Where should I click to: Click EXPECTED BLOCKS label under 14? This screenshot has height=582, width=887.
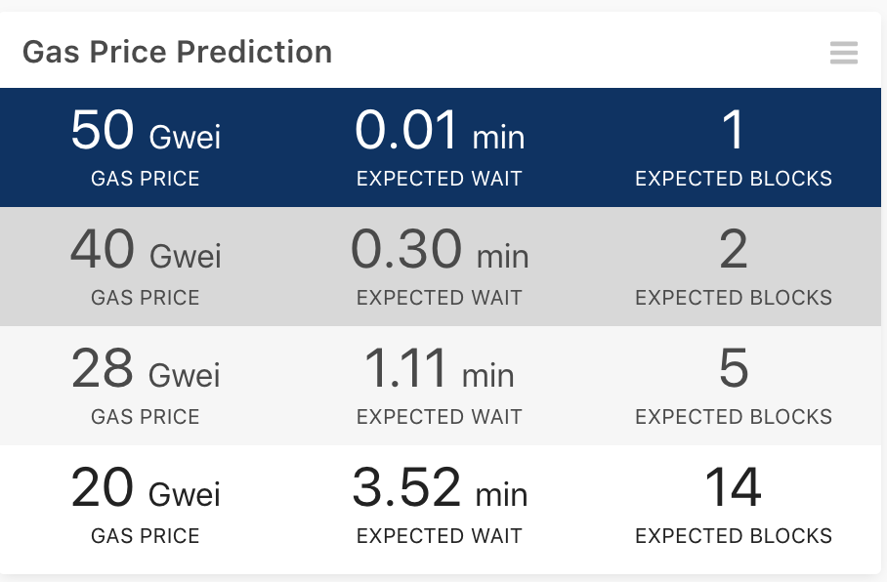pyautogui.click(x=733, y=536)
